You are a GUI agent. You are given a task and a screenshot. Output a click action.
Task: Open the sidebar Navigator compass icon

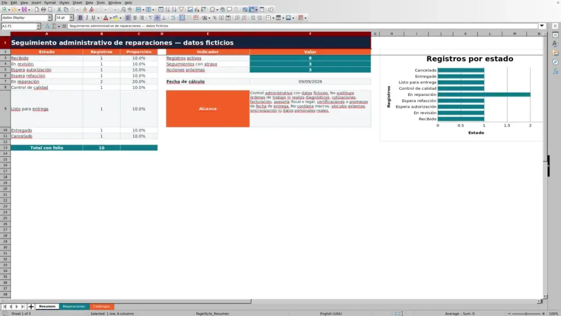click(x=556, y=63)
